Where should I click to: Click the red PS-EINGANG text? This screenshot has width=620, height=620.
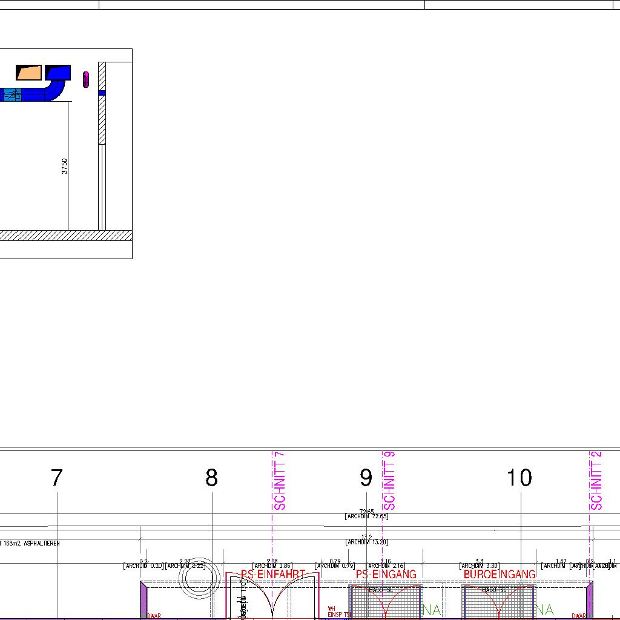coord(386,574)
